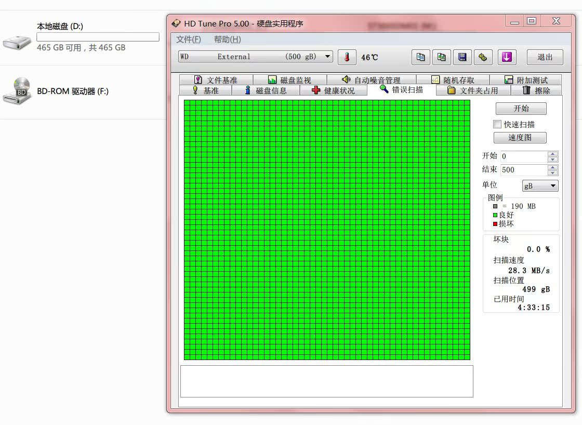The width and height of the screenshot is (582, 425).
Task: Click the options wrench icon in toolbar
Action: tap(482, 57)
